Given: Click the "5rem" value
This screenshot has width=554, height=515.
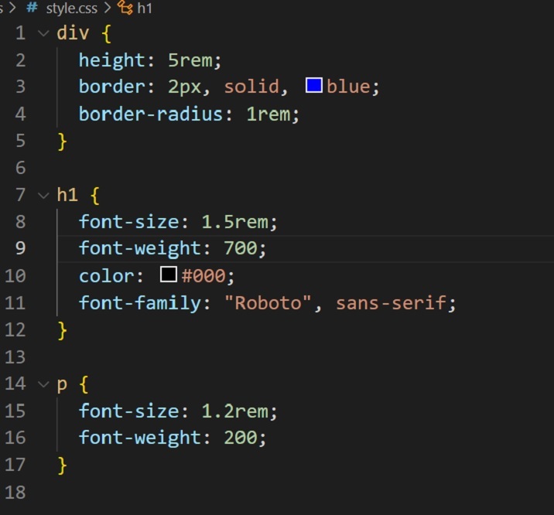Looking at the screenshot, I should [x=190, y=60].
